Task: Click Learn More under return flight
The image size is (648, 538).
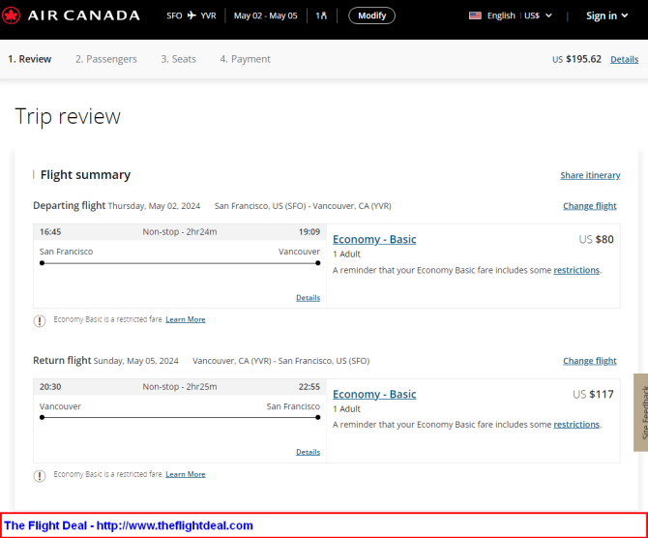Action: (186, 474)
